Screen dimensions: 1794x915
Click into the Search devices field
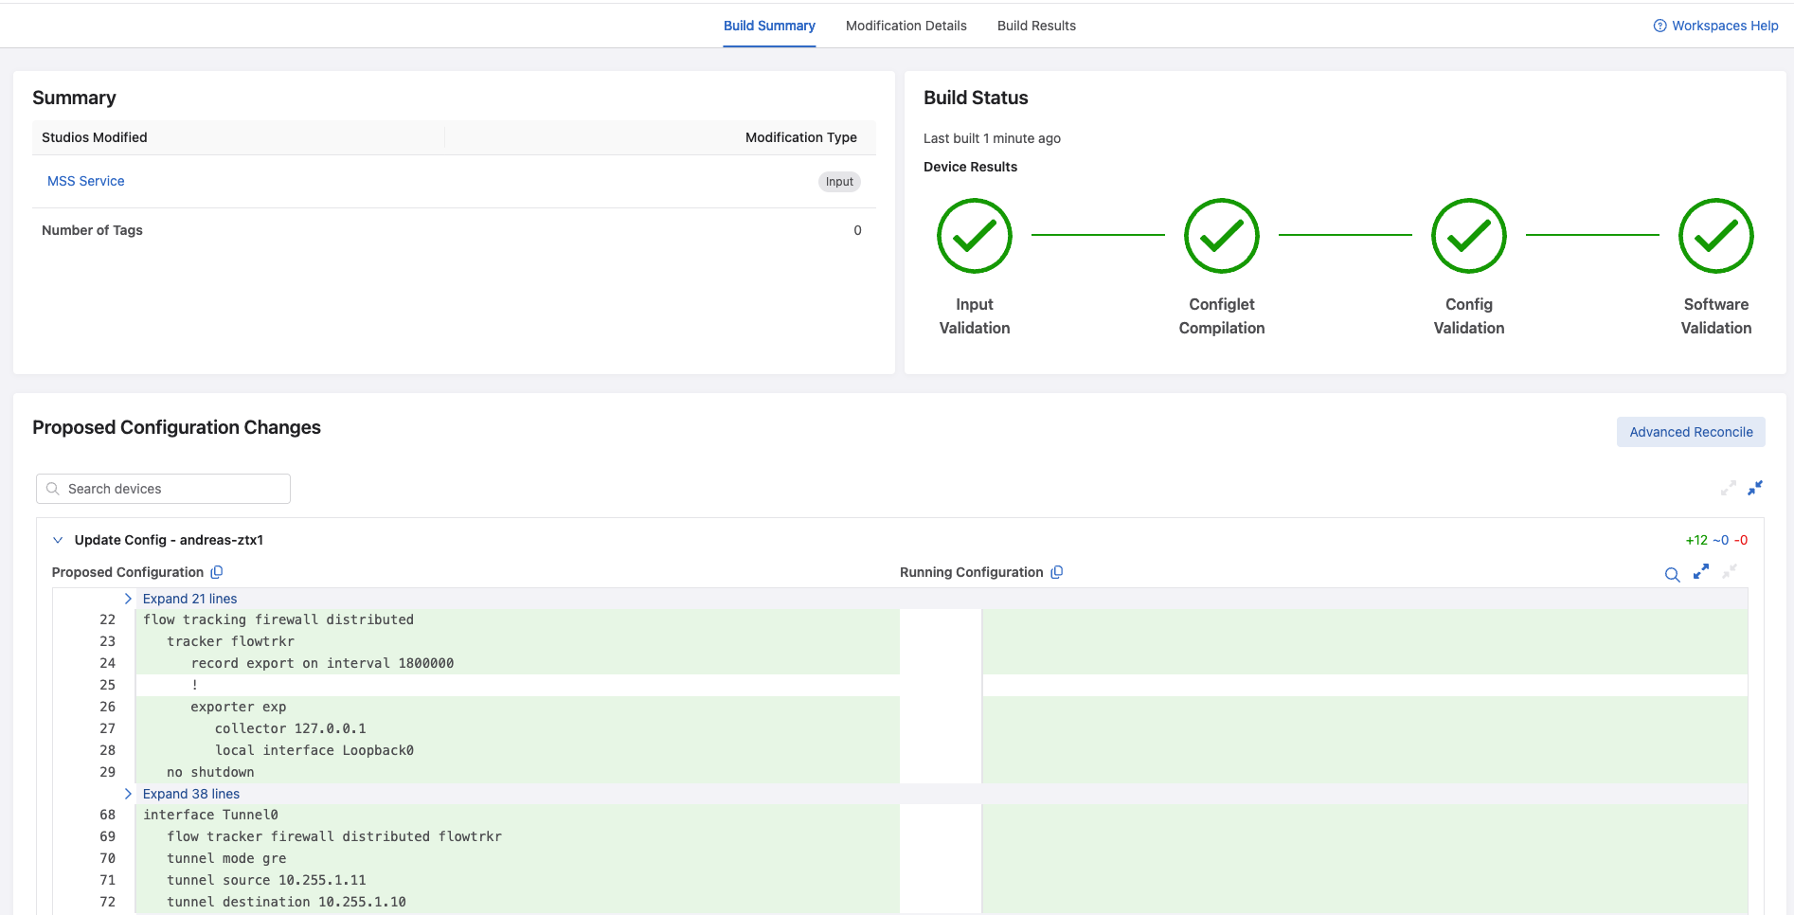tap(170, 489)
